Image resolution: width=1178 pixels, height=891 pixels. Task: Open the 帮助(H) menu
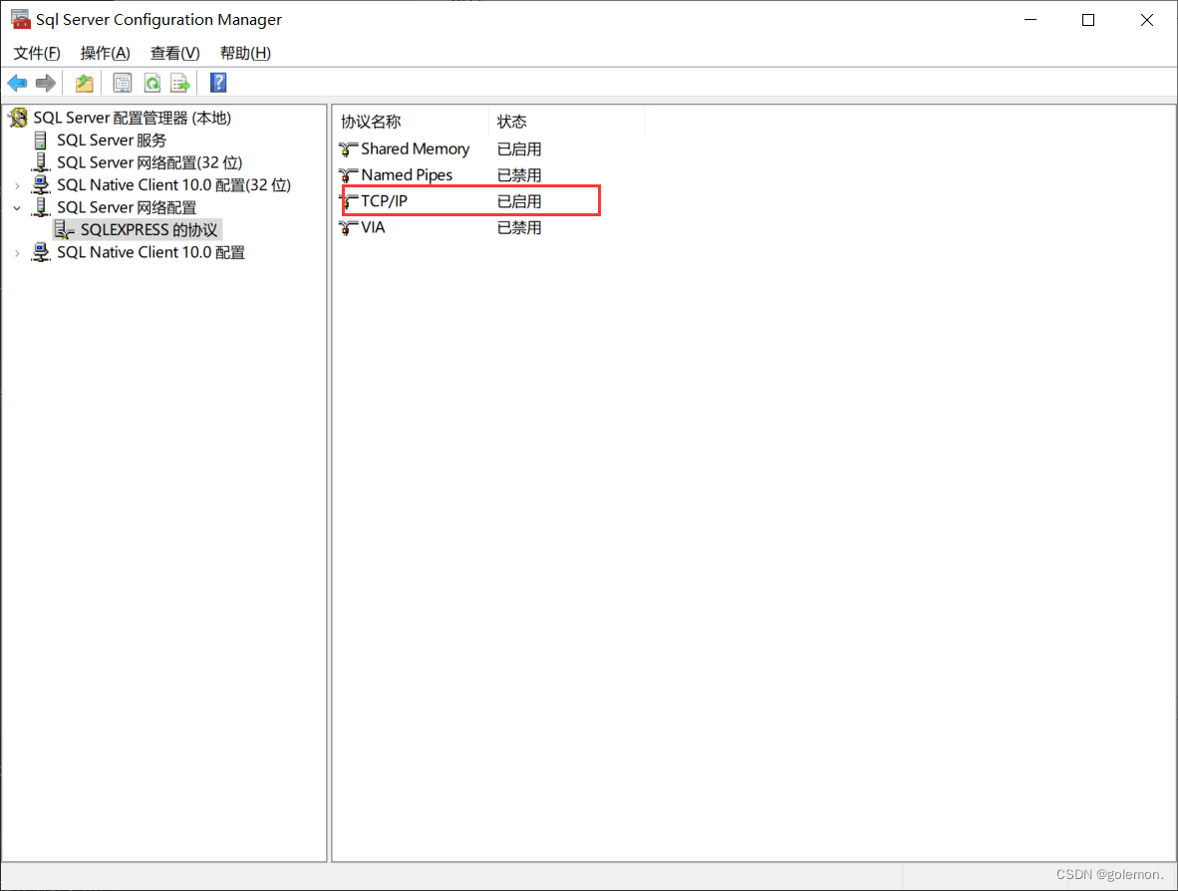(246, 54)
